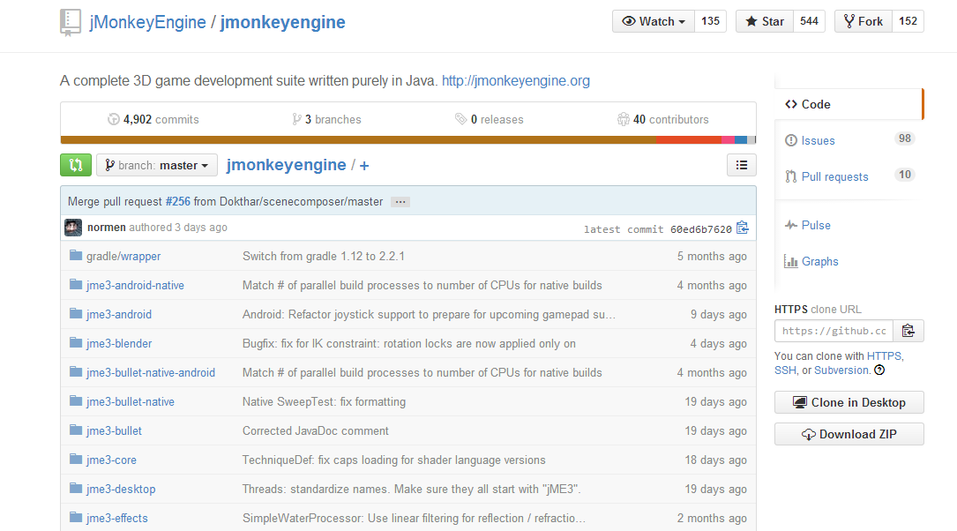Viewport: 957px width, 531px height.
Task: Open pull request #256 link
Action: pyautogui.click(x=177, y=201)
